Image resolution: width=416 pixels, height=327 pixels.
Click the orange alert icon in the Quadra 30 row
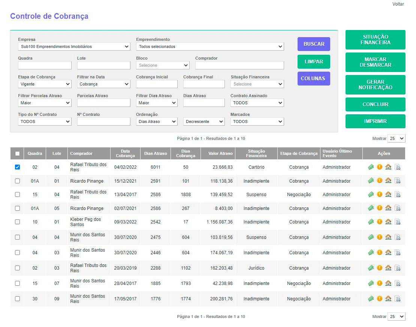[x=379, y=299]
